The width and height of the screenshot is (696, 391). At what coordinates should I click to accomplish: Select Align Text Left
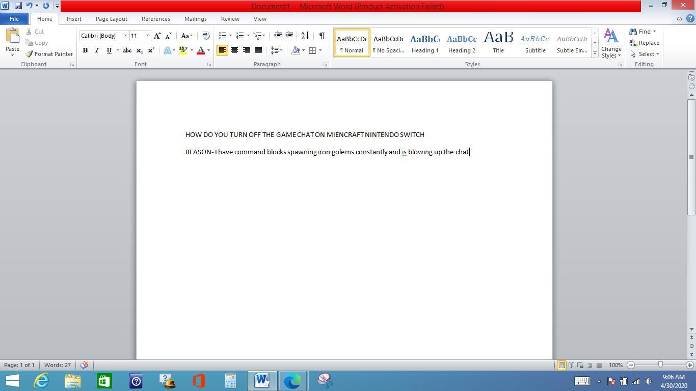point(222,50)
